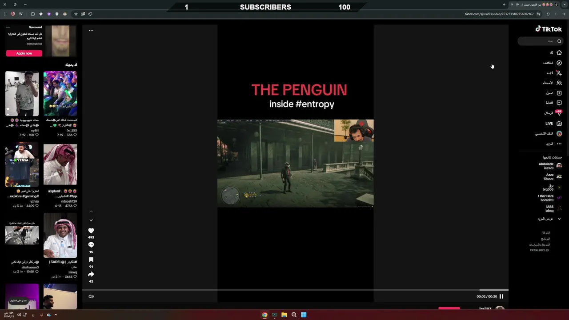Viewport: 569px width, 320px height.
Task: Open the Upload tab
Action: click(554, 93)
